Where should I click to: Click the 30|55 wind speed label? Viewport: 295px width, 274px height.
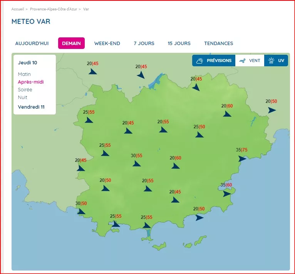coord(137,156)
